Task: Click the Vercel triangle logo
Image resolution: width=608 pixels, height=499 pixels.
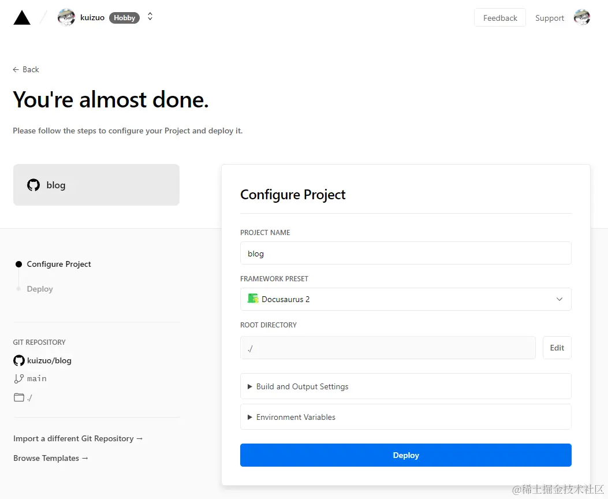Action: pyautogui.click(x=22, y=18)
